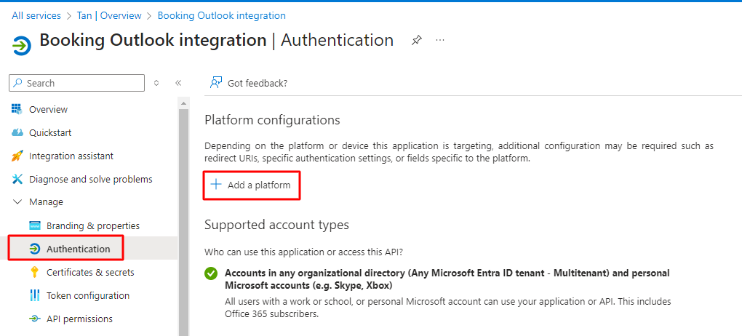Click the magnifier icon in the search box

click(17, 83)
